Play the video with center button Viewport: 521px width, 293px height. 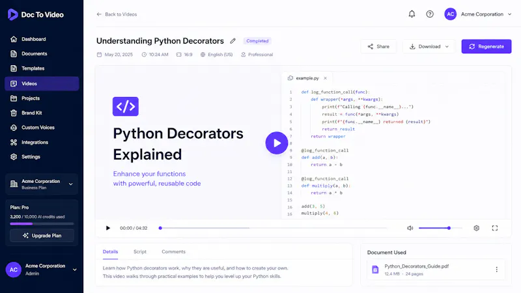click(x=276, y=143)
